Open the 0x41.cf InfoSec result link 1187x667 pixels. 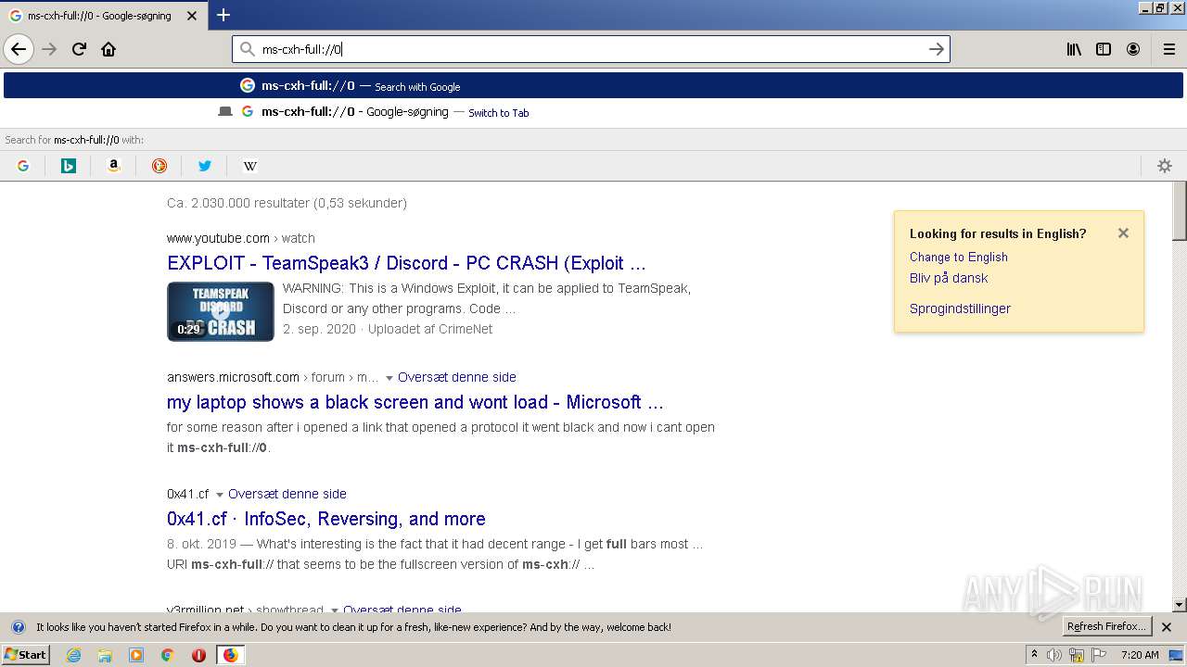[x=326, y=519]
